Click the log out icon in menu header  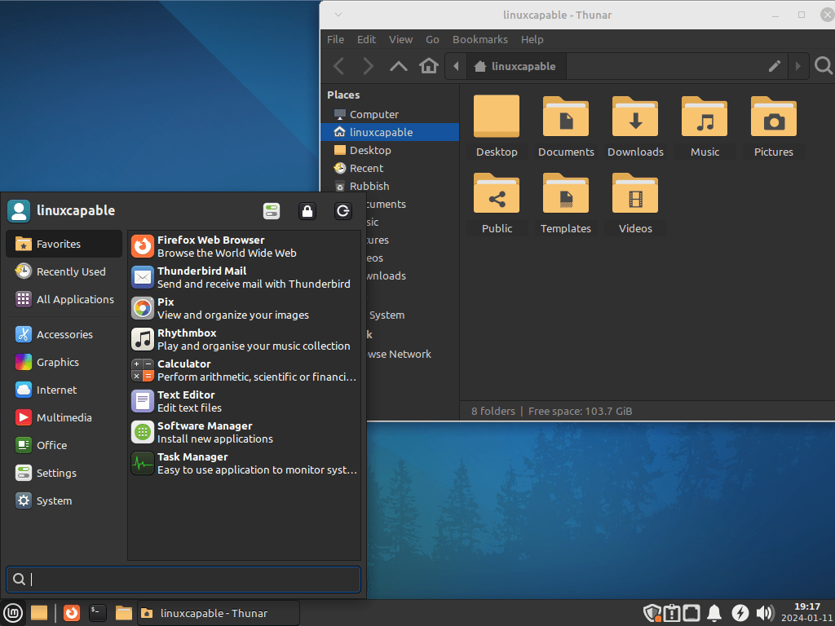click(x=343, y=211)
